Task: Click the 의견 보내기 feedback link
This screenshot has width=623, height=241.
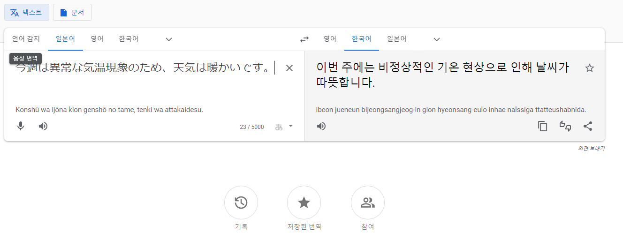Action: coord(591,148)
